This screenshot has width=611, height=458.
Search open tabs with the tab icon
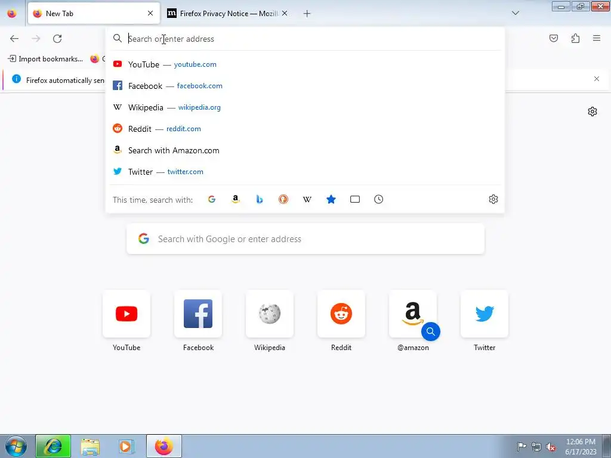point(354,199)
